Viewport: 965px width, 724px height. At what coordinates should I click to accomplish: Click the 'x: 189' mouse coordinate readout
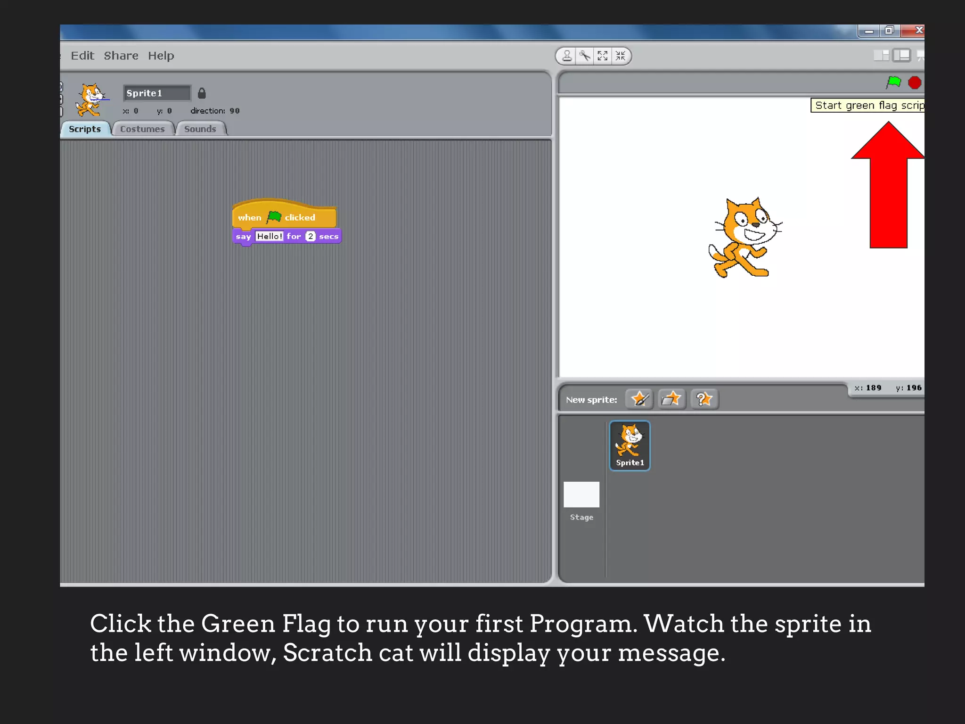click(x=868, y=387)
